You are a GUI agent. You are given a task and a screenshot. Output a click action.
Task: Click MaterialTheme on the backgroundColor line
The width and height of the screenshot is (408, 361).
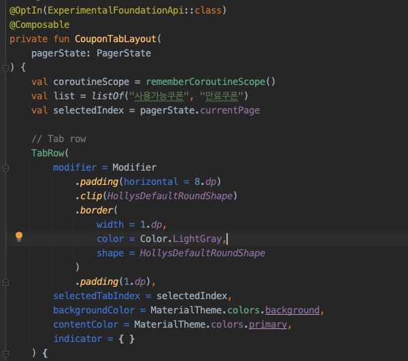click(x=186, y=310)
